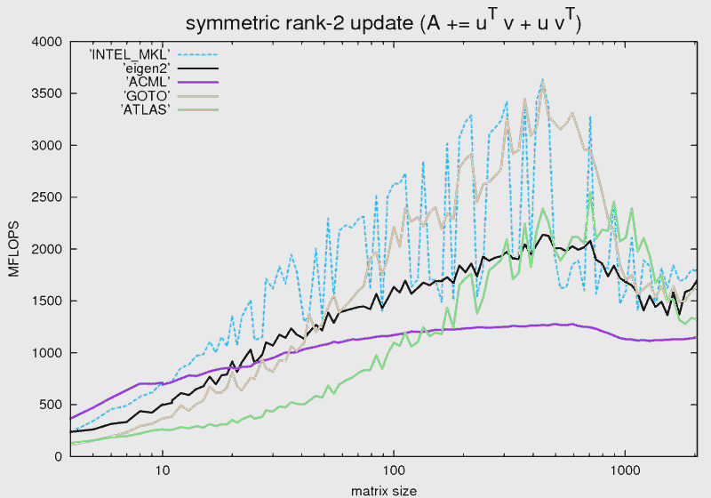The height and width of the screenshot is (498, 711).
Task: Select the GOTO legend label
Action: click(147, 95)
